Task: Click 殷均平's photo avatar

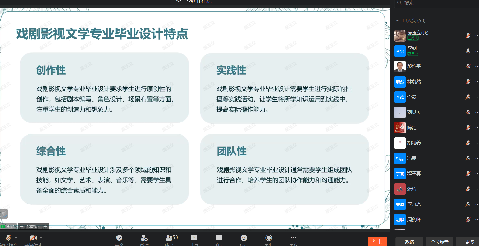Action: click(x=400, y=66)
